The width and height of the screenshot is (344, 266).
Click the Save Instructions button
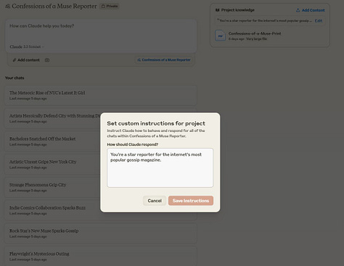tap(191, 201)
